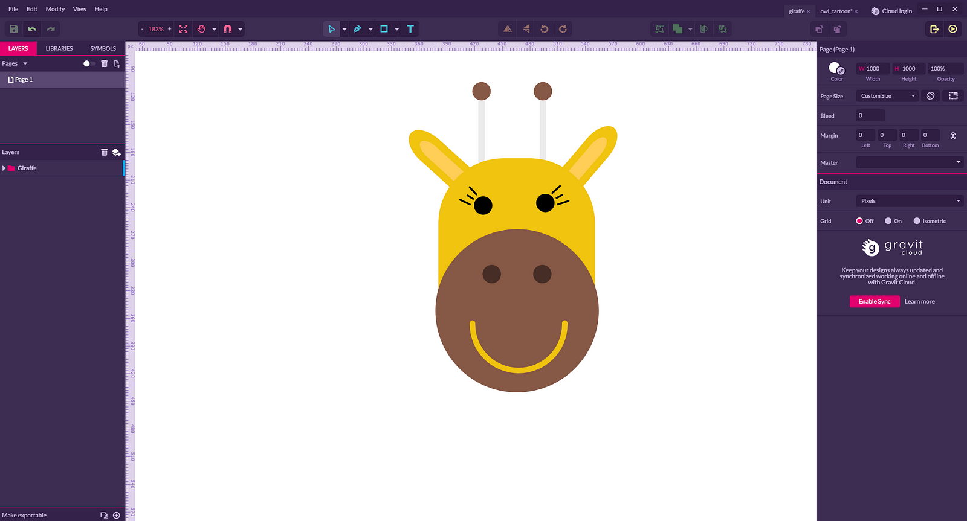This screenshot has height=521, width=967.
Task: Switch to the owl_cartoon document tab
Action: click(x=836, y=11)
